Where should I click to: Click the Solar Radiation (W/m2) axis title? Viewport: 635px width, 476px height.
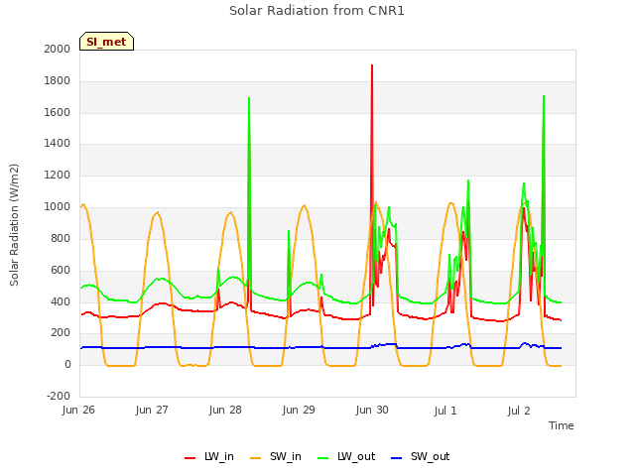(x=14, y=225)
